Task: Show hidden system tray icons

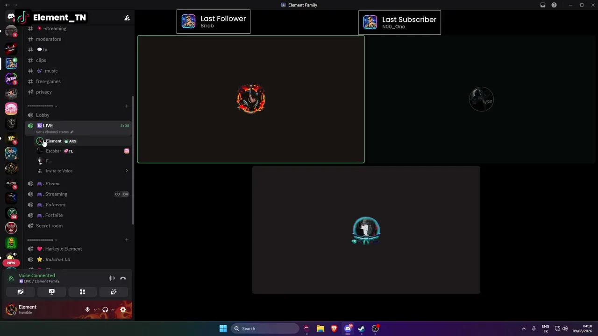Action: pyautogui.click(x=524, y=329)
